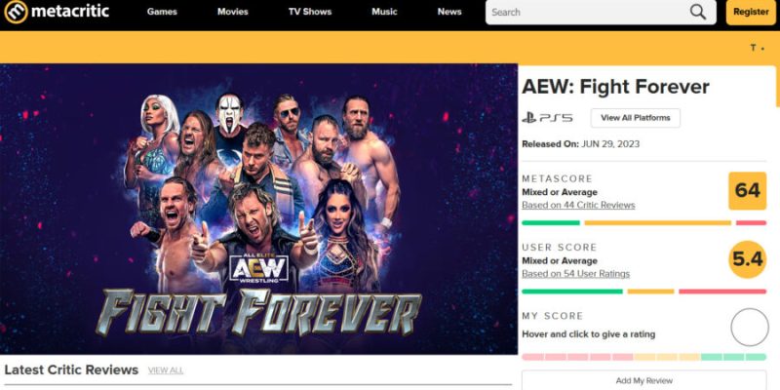
Task: Click the empty My Score circle
Action: tap(750, 328)
